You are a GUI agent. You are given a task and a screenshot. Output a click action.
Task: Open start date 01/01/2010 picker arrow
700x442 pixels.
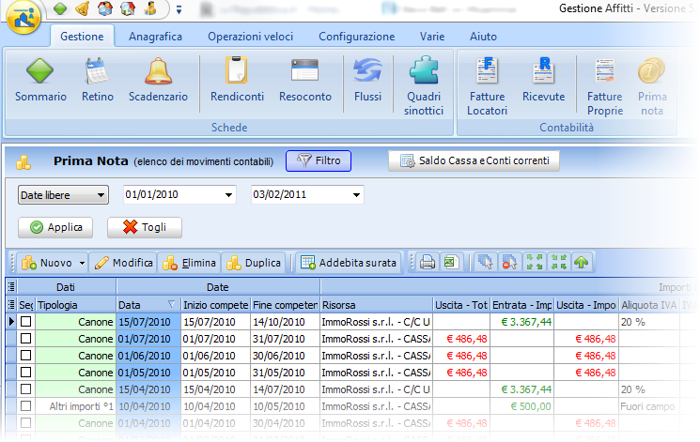tap(228, 195)
